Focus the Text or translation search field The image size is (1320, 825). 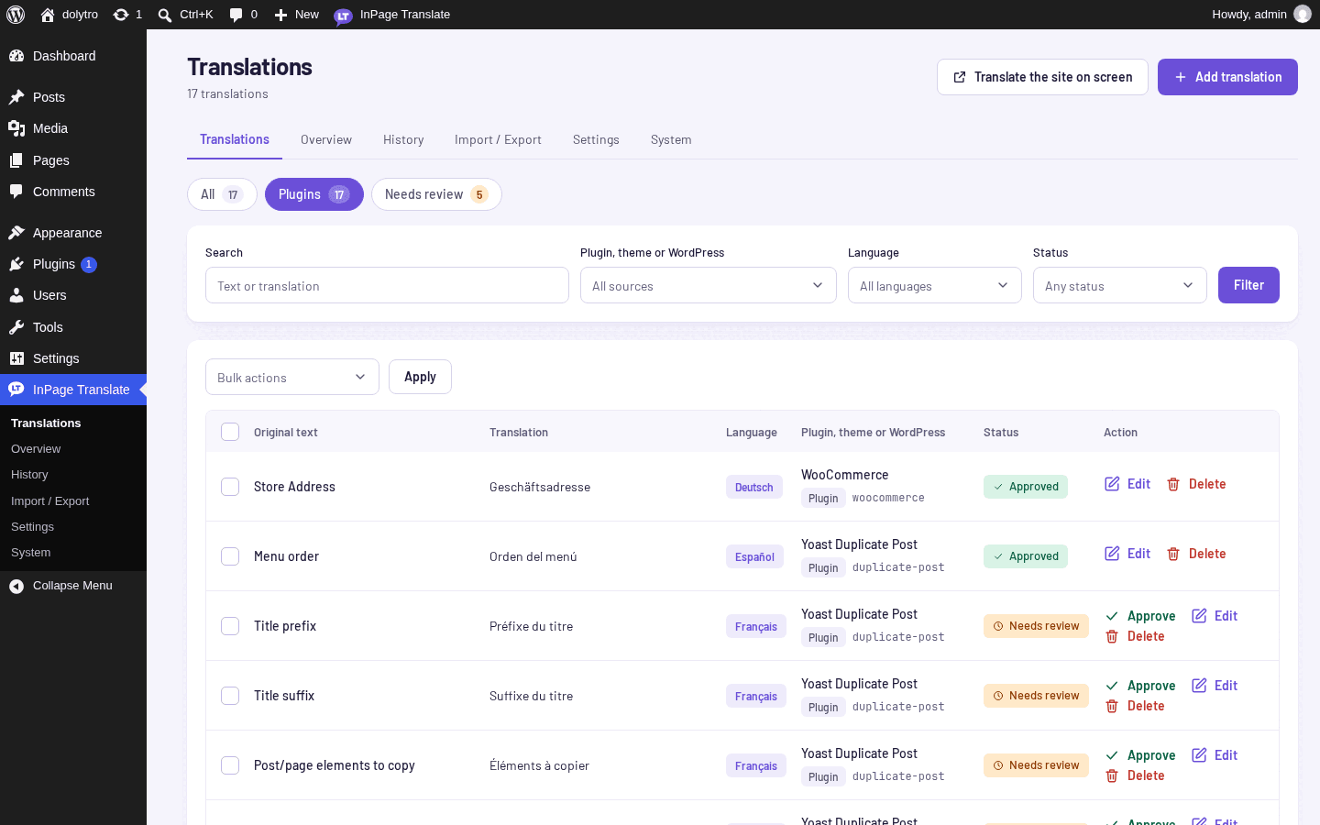click(387, 285)
